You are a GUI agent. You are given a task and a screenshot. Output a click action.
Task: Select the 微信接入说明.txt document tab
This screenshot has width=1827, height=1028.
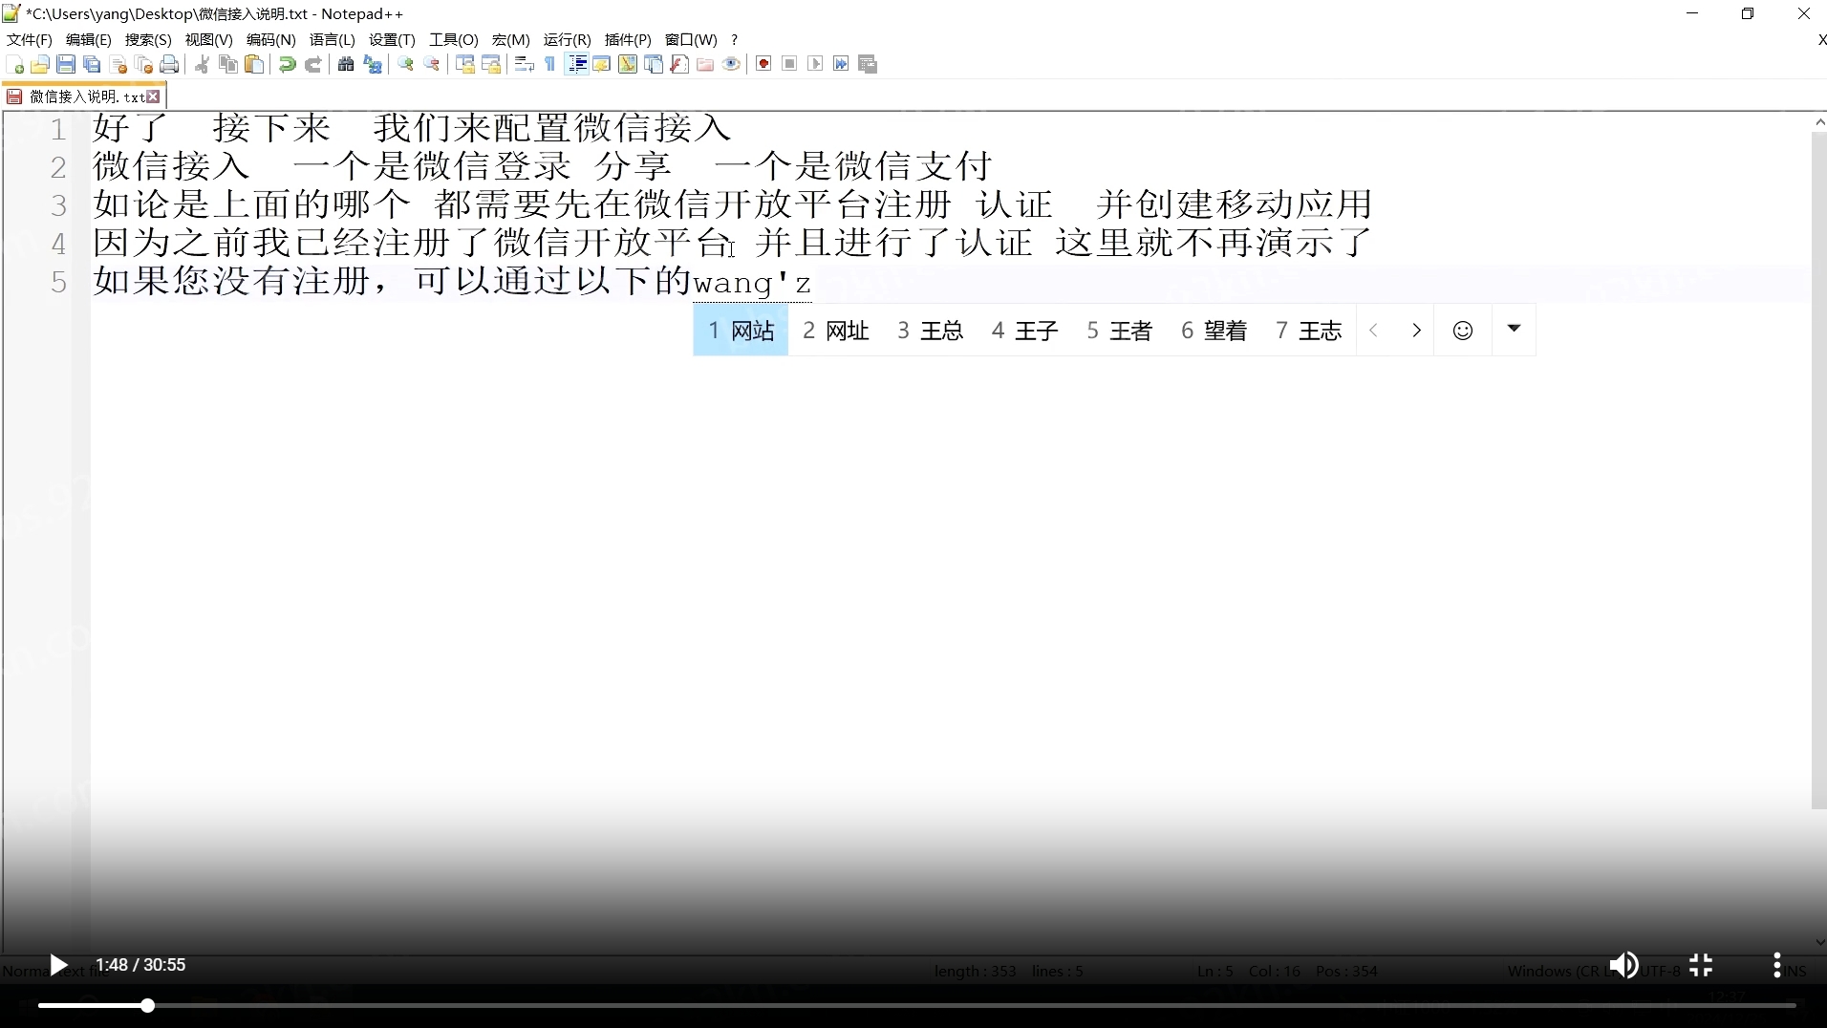click(84, 96)
